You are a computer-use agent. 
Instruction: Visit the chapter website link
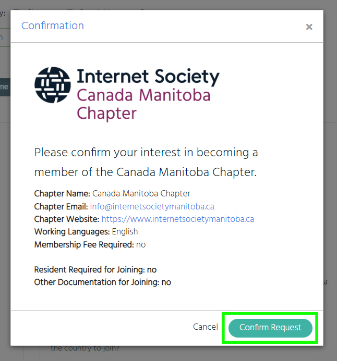[178, 219]
